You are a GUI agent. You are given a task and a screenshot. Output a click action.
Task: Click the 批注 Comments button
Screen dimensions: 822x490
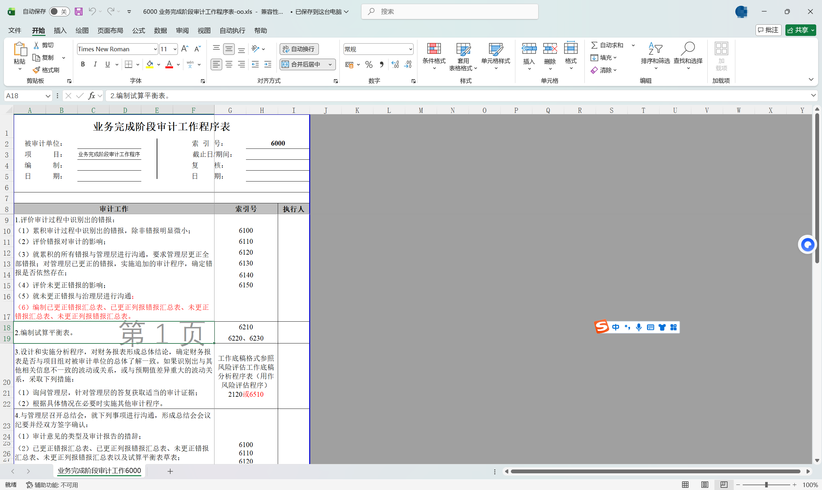point(768,30)
